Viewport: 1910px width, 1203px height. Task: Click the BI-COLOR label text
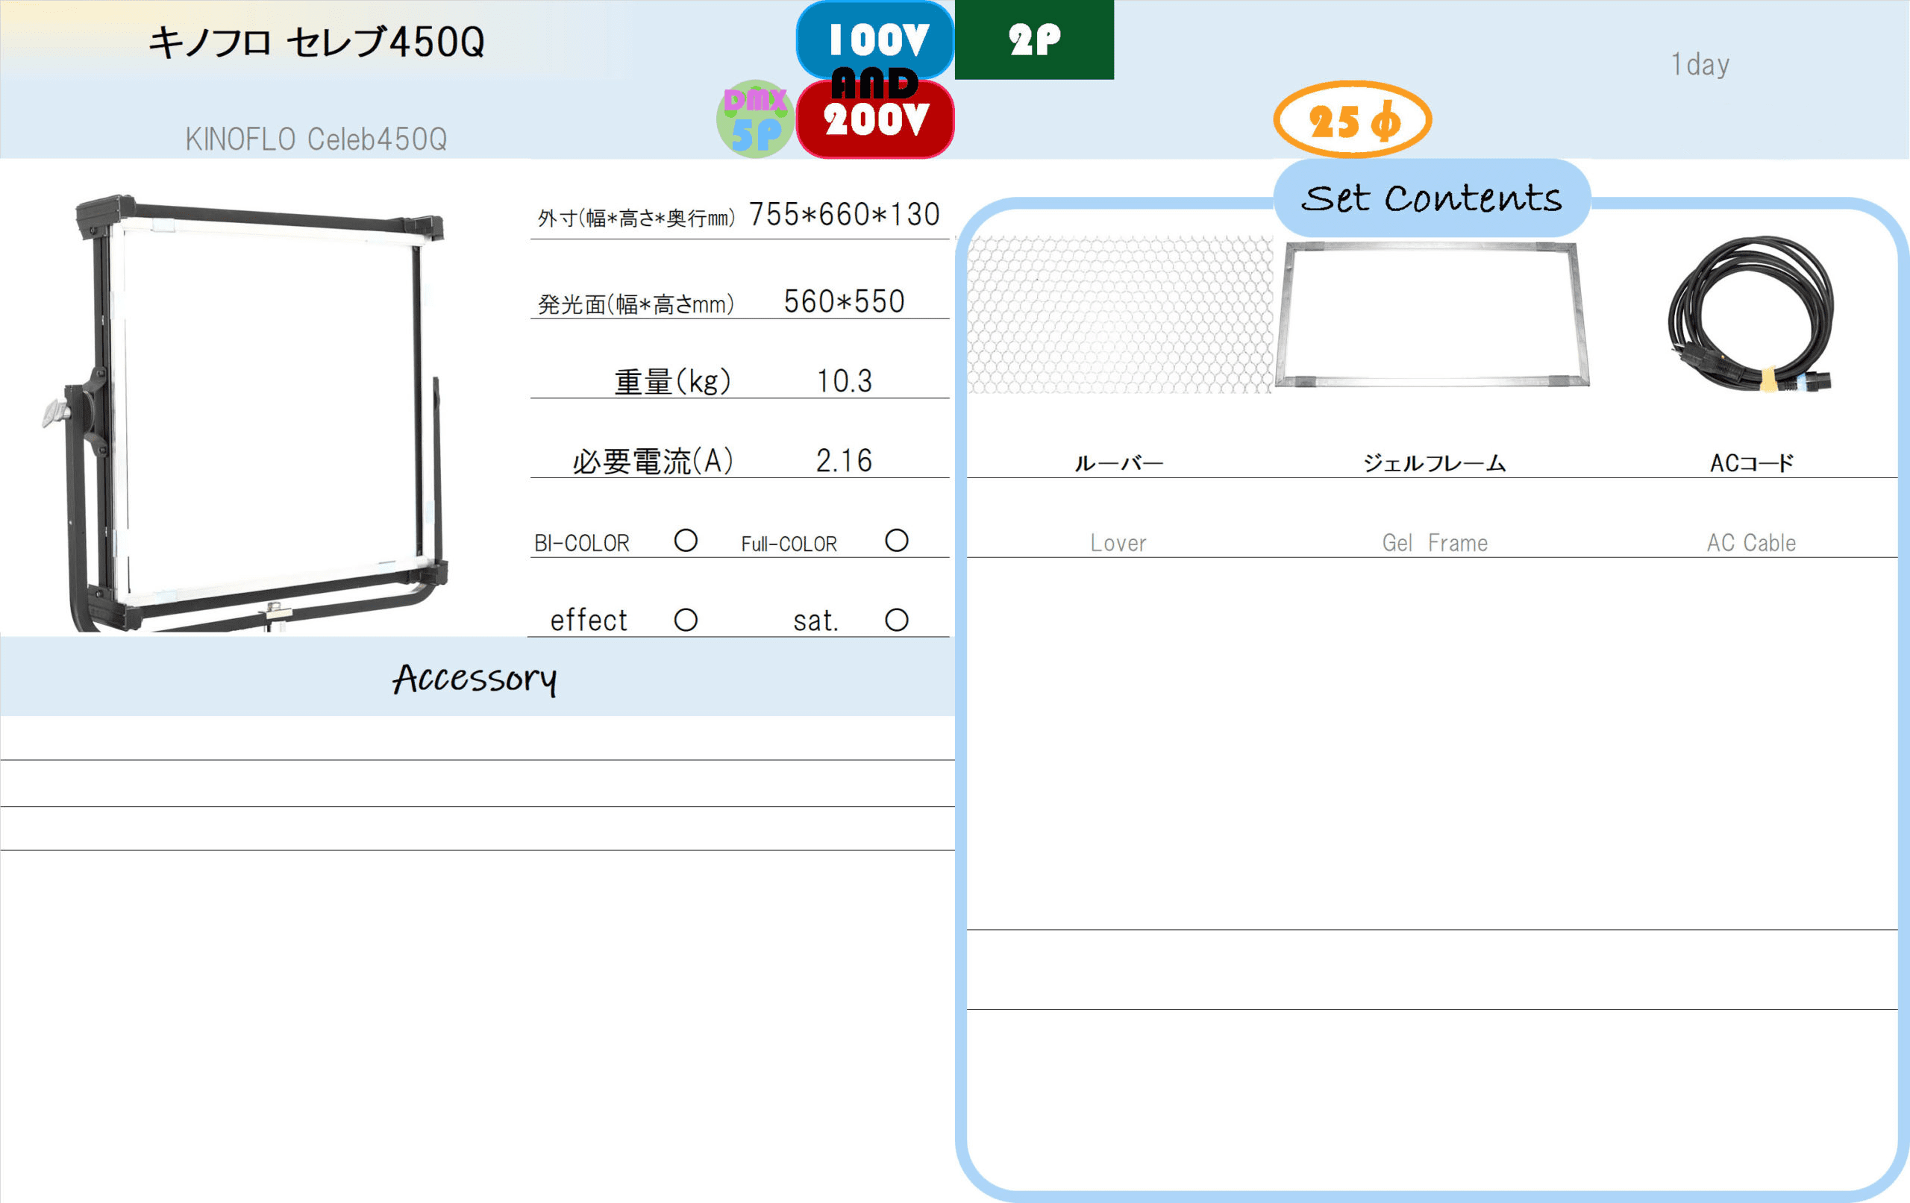582,543
